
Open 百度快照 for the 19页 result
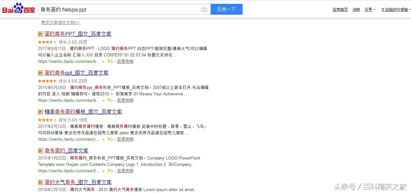click(125, 139)
